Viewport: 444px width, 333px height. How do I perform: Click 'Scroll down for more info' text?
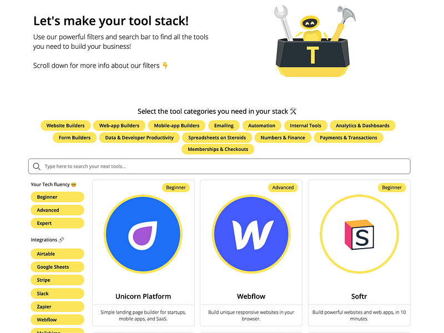100,65
